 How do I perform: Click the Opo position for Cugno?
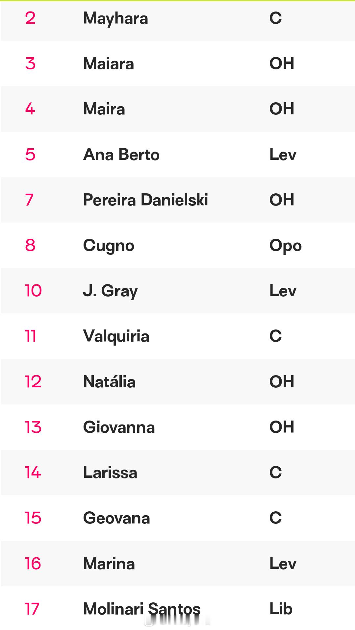[x=286, y=246]
